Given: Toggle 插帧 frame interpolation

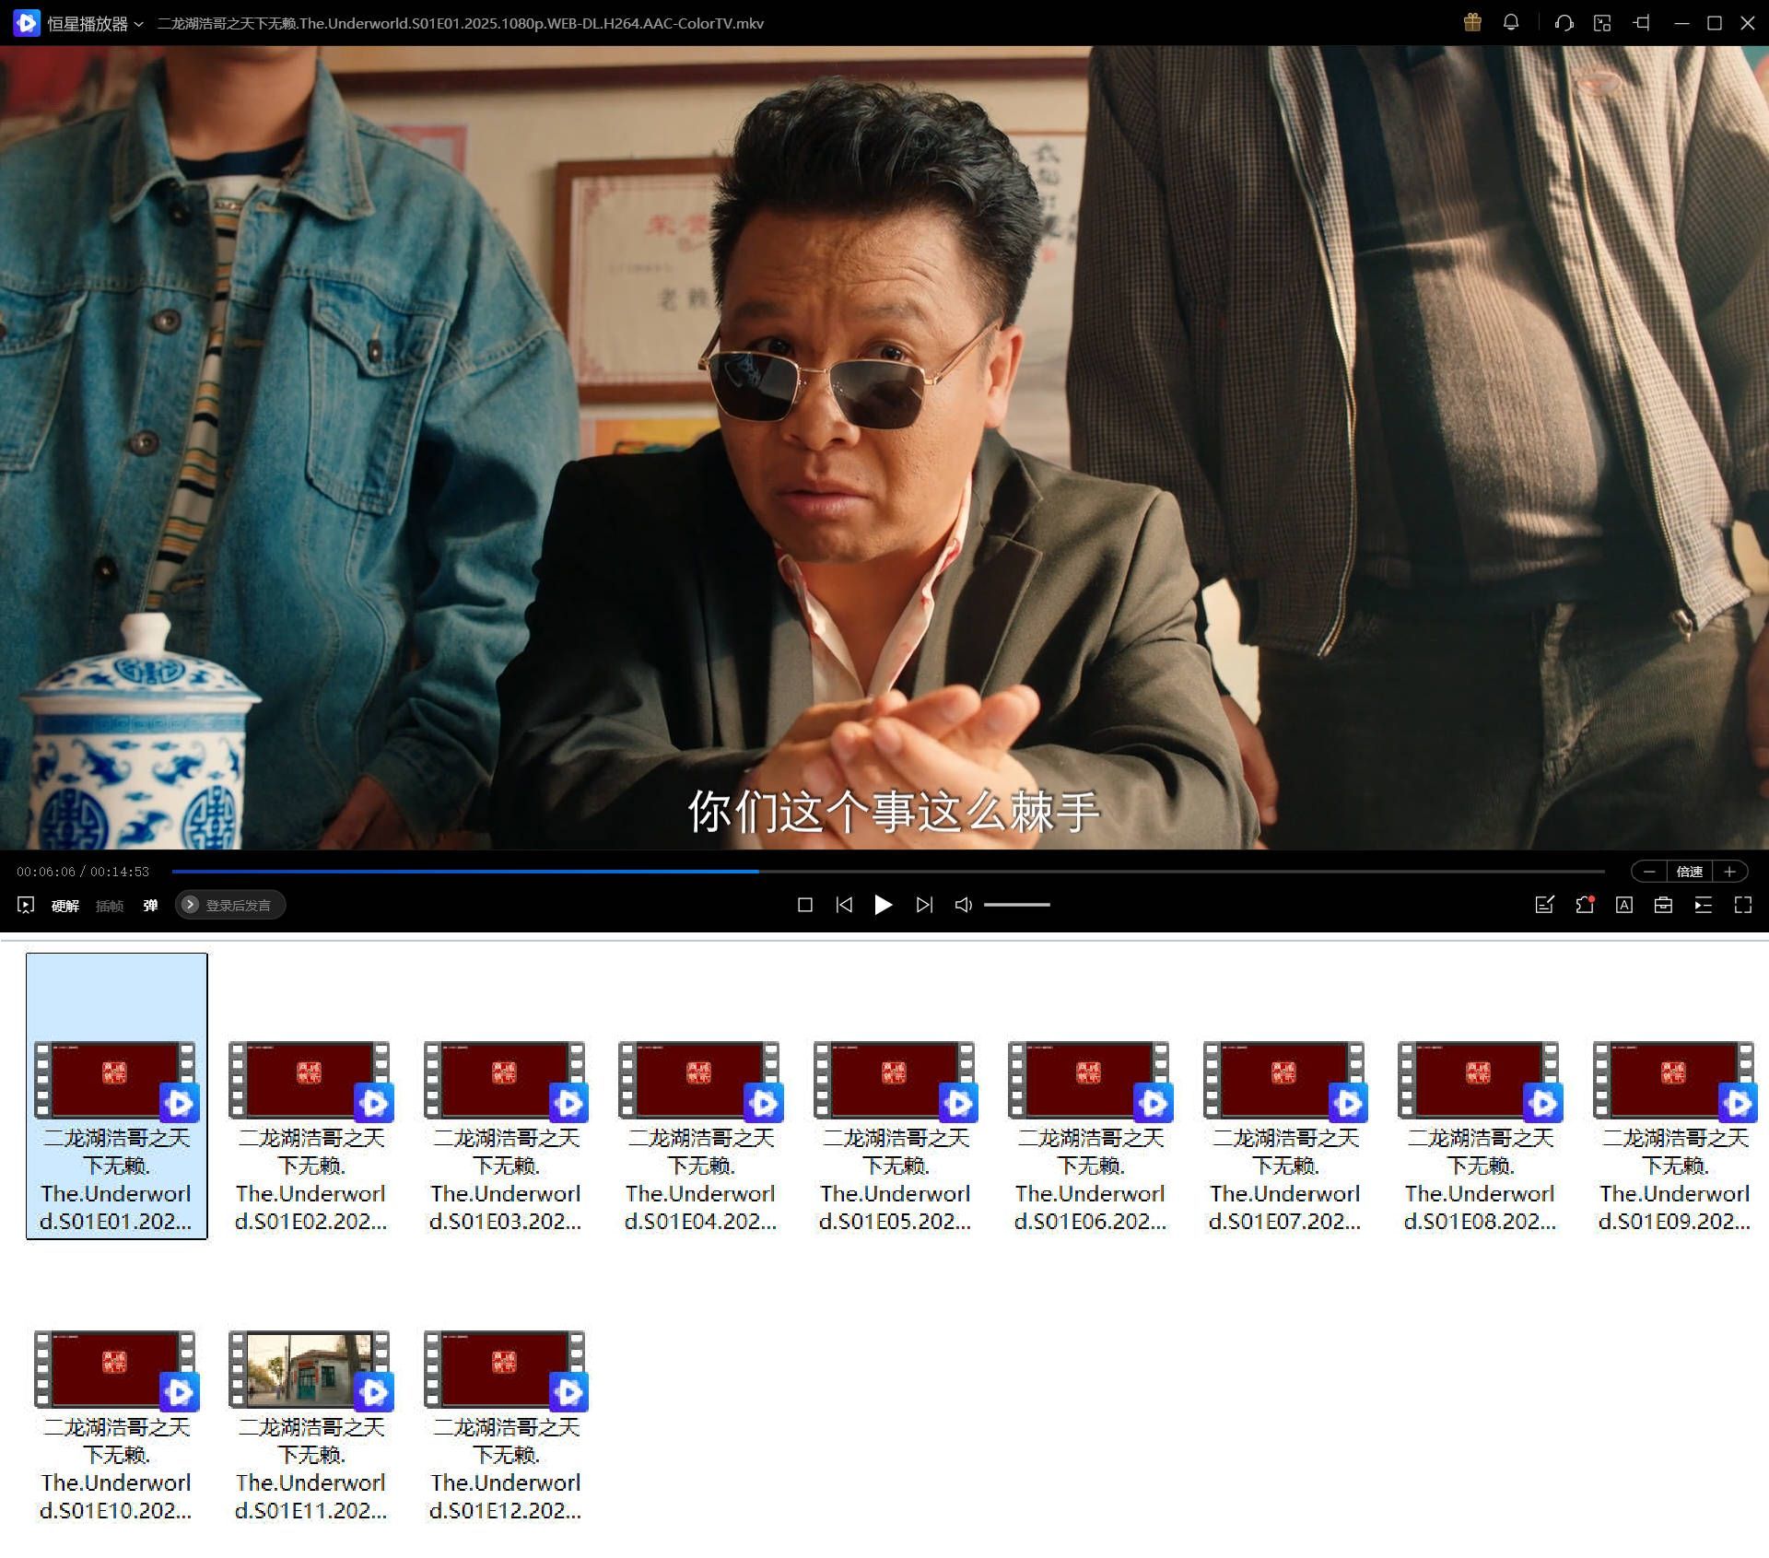Looking at the screenshot, I should [109, 905].
